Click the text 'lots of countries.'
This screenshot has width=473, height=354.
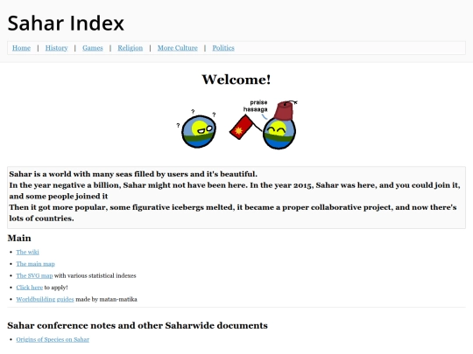coord(41,219)
